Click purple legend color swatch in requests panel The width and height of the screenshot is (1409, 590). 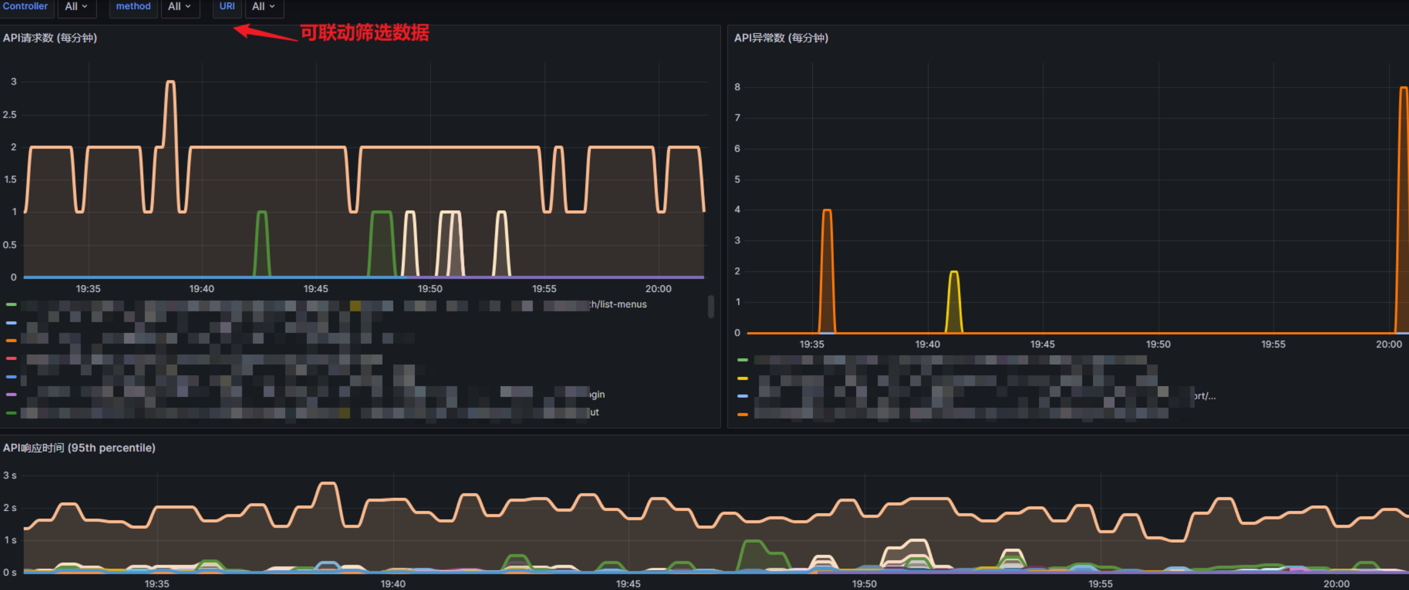pyautogui.click(x=11, y=394)
